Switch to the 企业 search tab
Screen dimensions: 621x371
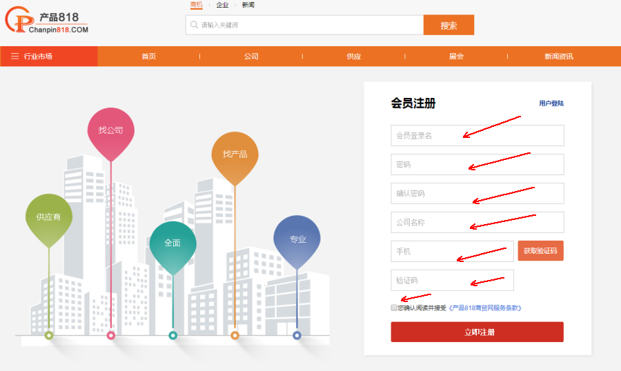[222, 5]
